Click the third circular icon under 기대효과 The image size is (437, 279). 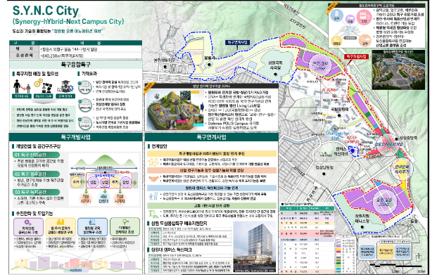(85, 123)
